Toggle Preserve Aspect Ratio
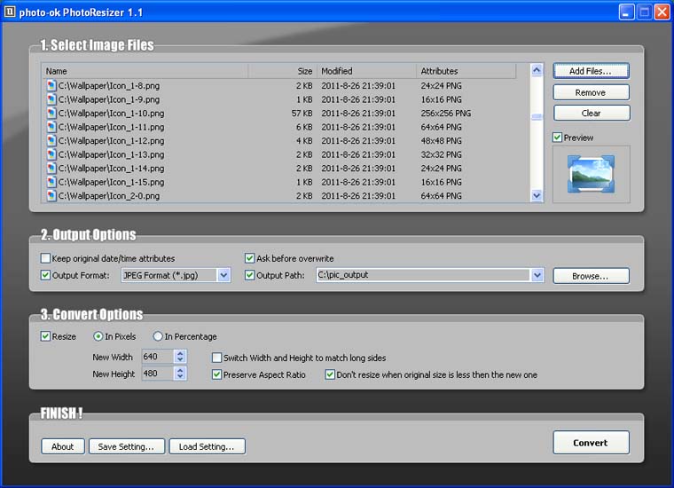Viewport: 674px width, 488px height. (x=216, y=374)
